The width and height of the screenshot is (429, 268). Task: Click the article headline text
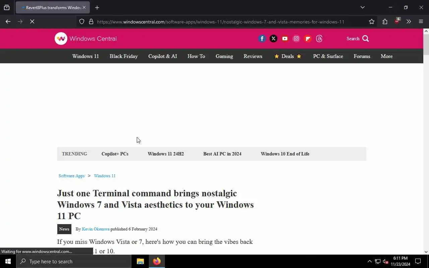pos(156,204)
